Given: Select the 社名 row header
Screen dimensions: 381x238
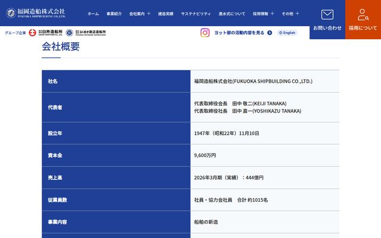Looking at the screenshot, I should 116,82.
